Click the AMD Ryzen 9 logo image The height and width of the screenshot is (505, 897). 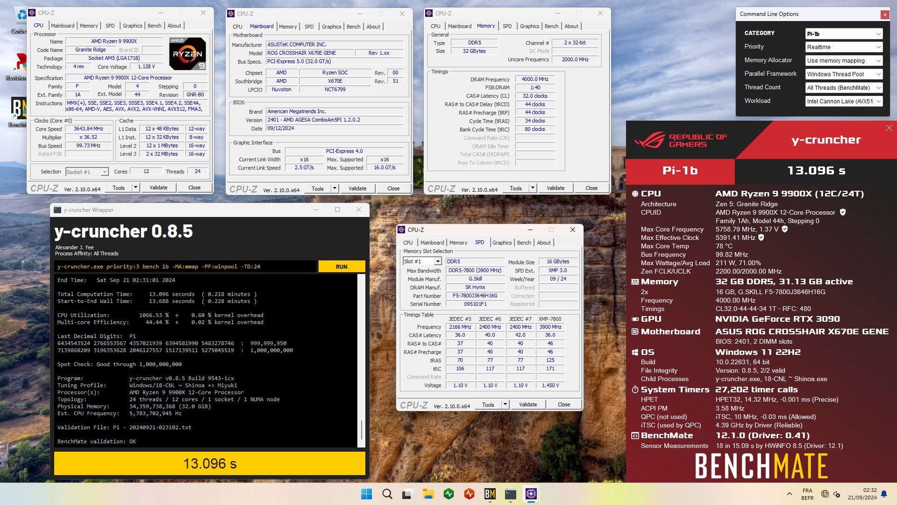click(187, 54)
